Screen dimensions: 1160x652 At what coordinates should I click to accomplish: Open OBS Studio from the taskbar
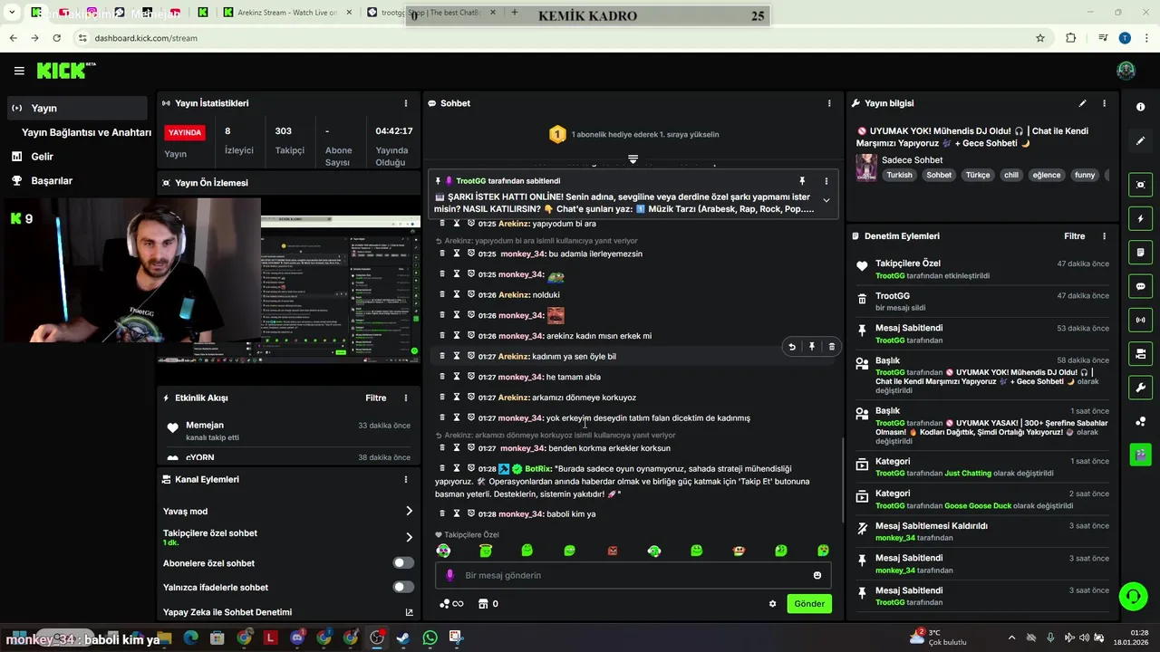point(377,638)
